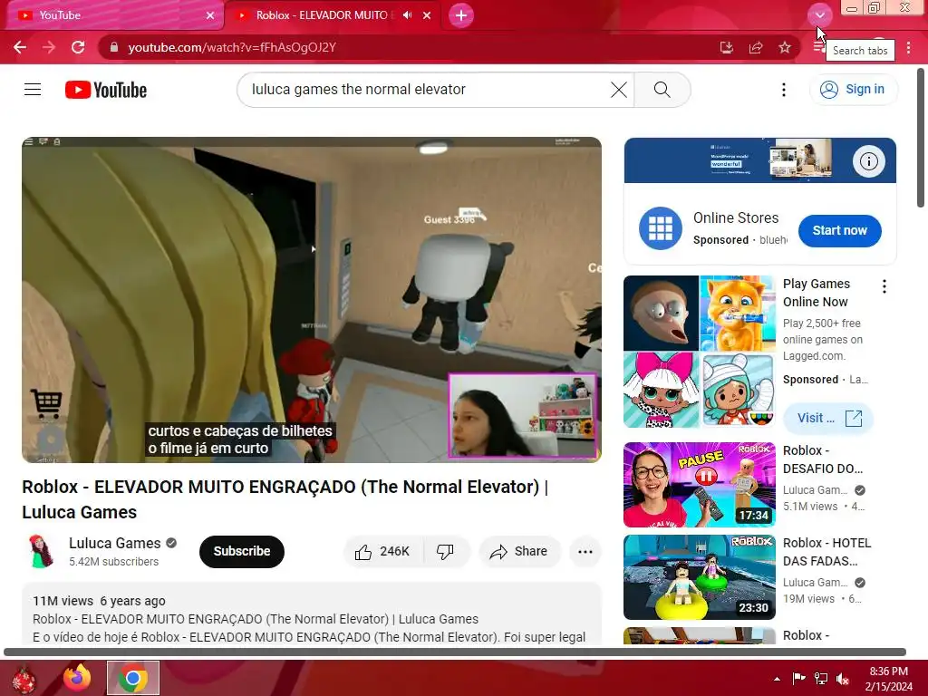
Task: Click the muted volume tray icon
Action: click(843, 679)
